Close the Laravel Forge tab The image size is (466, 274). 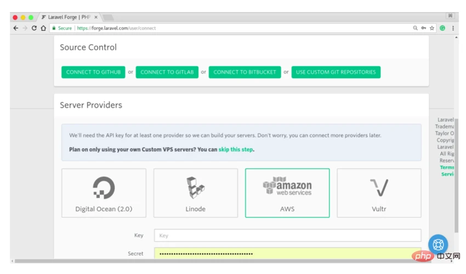pyautogui.click(x=96, y=17)
